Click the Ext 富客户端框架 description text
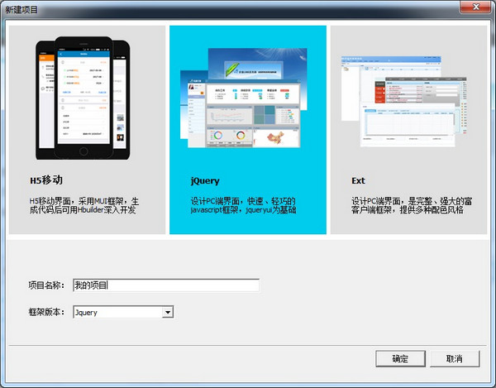Image resolution: width=496 pixels, height=388 pixels. tap(412, 205)
